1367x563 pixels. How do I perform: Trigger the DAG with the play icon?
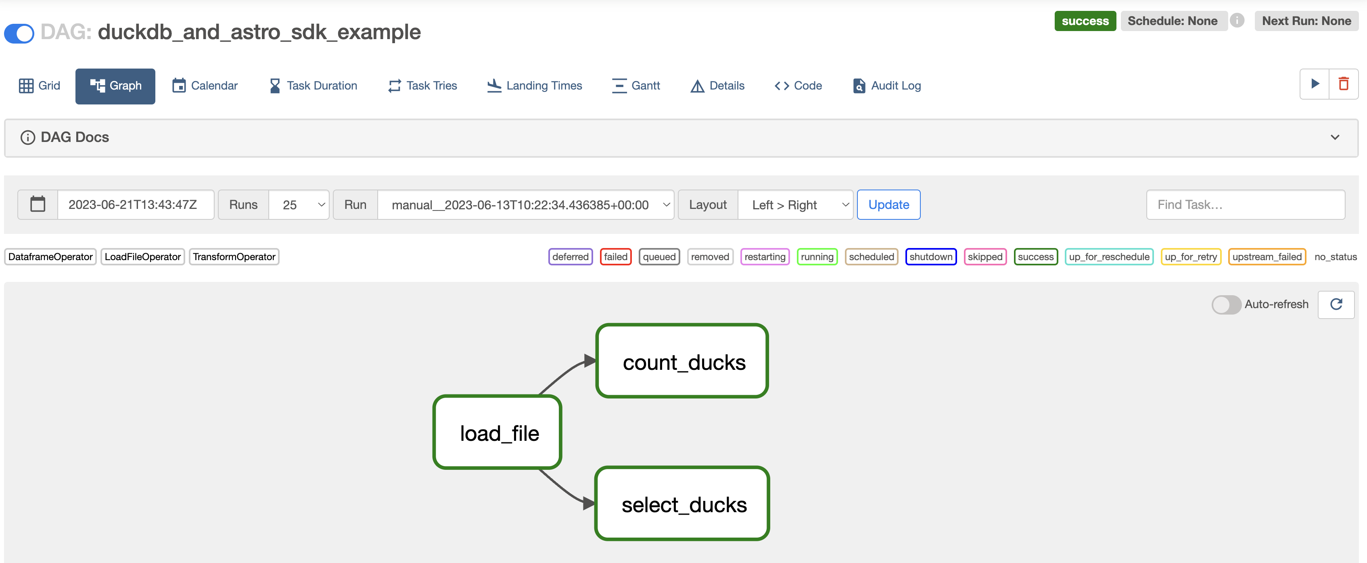1315,84
